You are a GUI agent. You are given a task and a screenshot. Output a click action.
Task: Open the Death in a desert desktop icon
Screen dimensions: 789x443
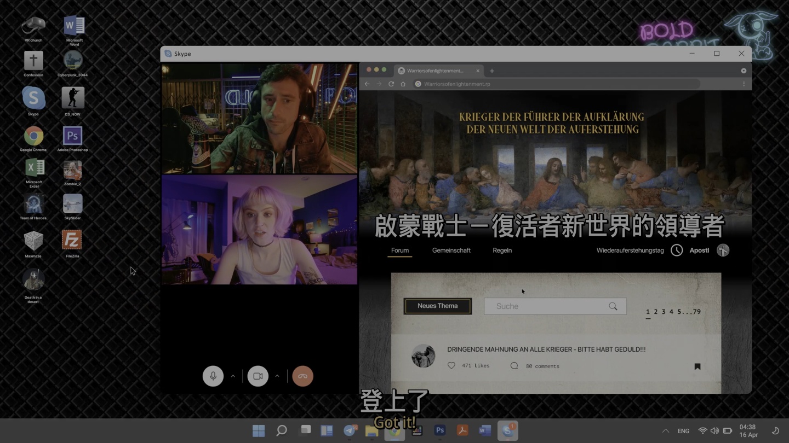(x=33, y=285)
